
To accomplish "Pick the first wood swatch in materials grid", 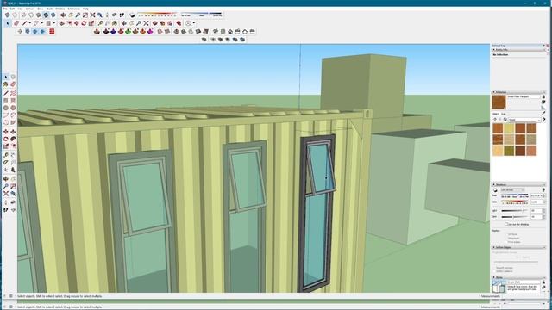I will coord(498,128).
